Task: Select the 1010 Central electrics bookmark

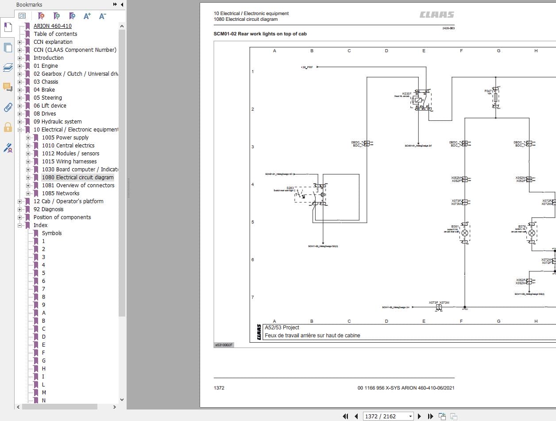Action: click(x=68, y=146)
